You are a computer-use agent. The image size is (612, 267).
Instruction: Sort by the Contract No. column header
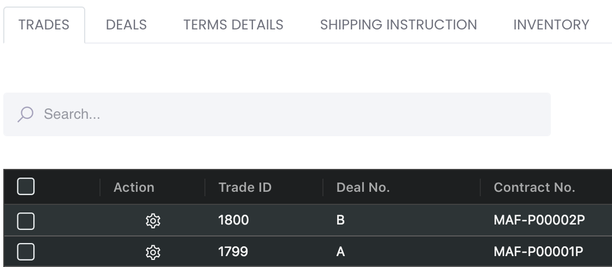(x=534, y=187)
